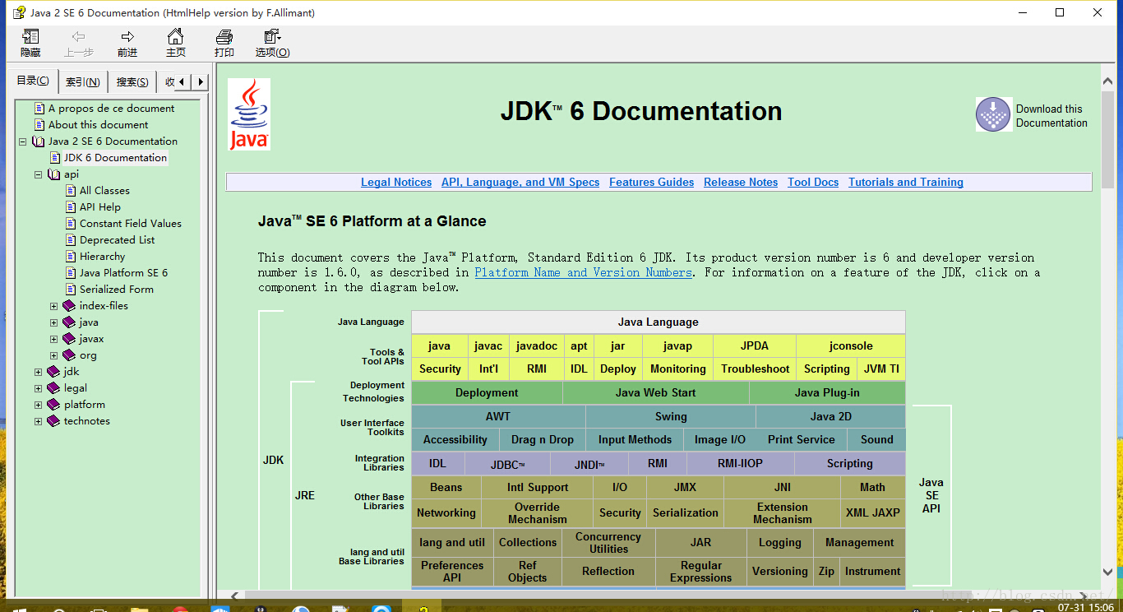
Task: Open the Tutorials and Training link
Action: [906, 183]
